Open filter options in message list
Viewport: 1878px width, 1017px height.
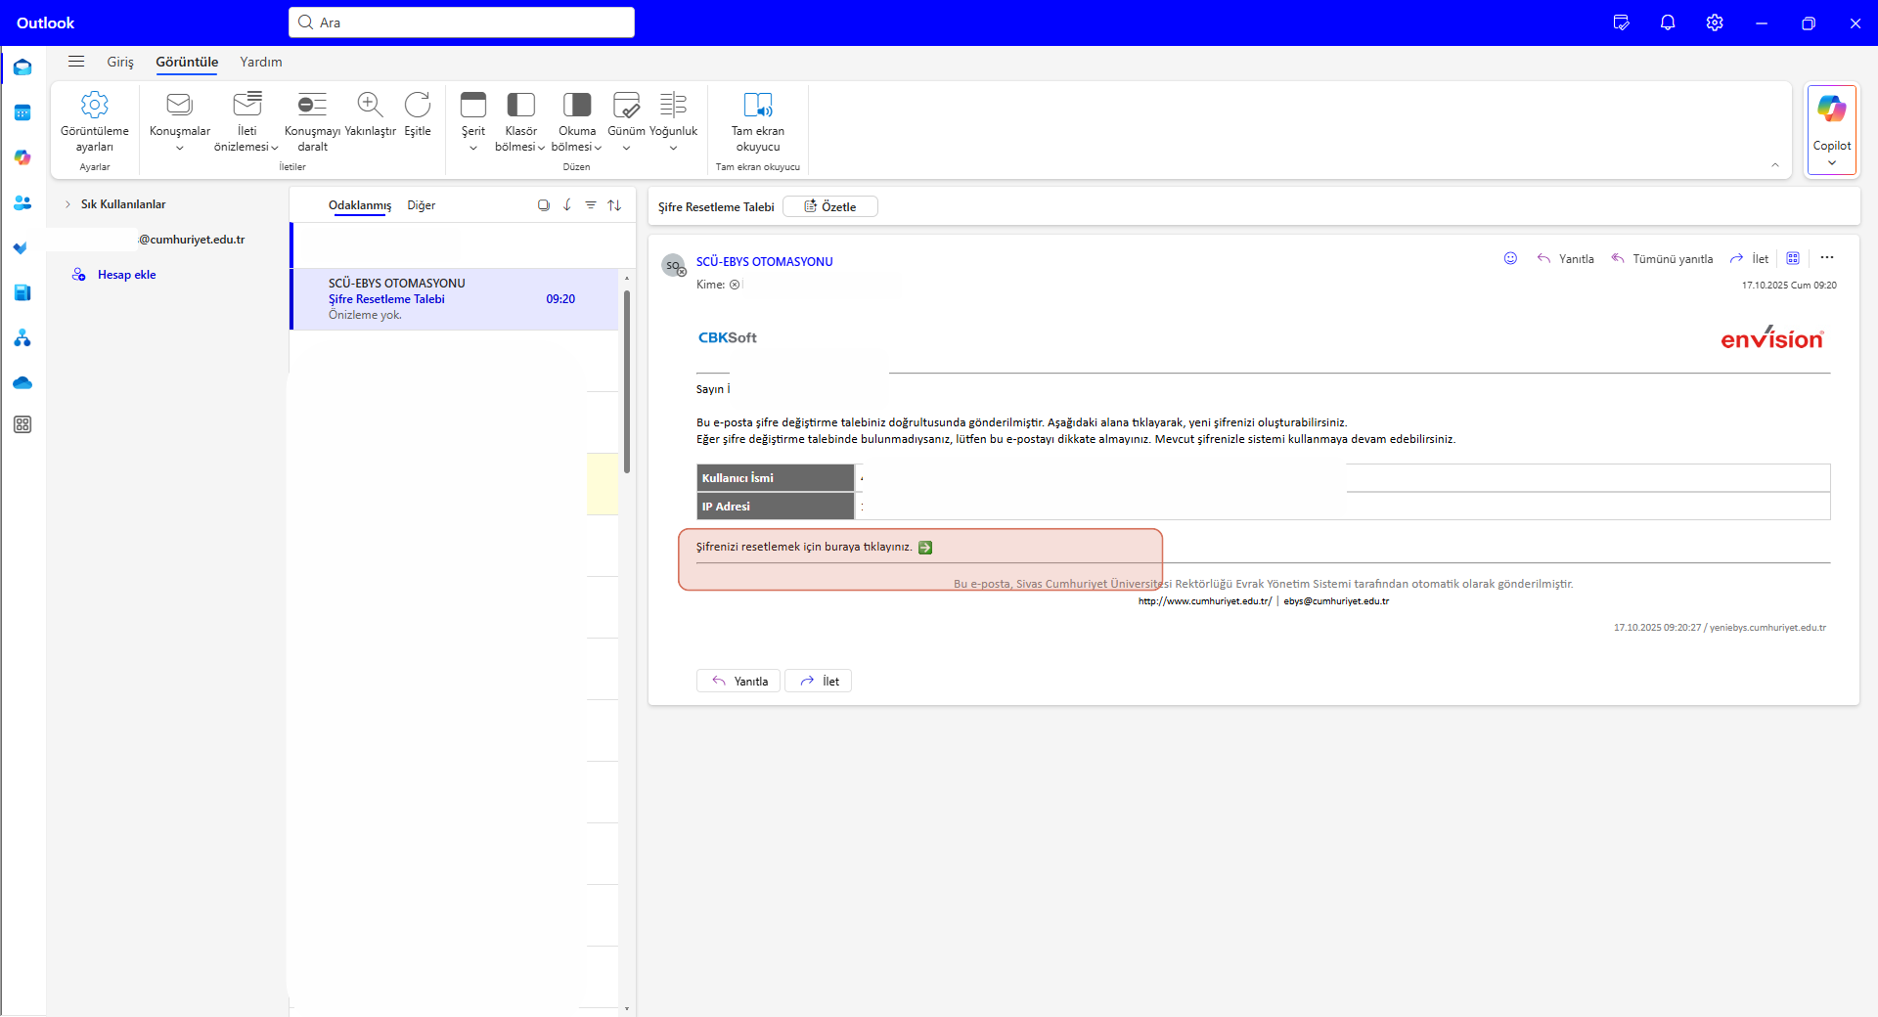(x=591, y=205)
